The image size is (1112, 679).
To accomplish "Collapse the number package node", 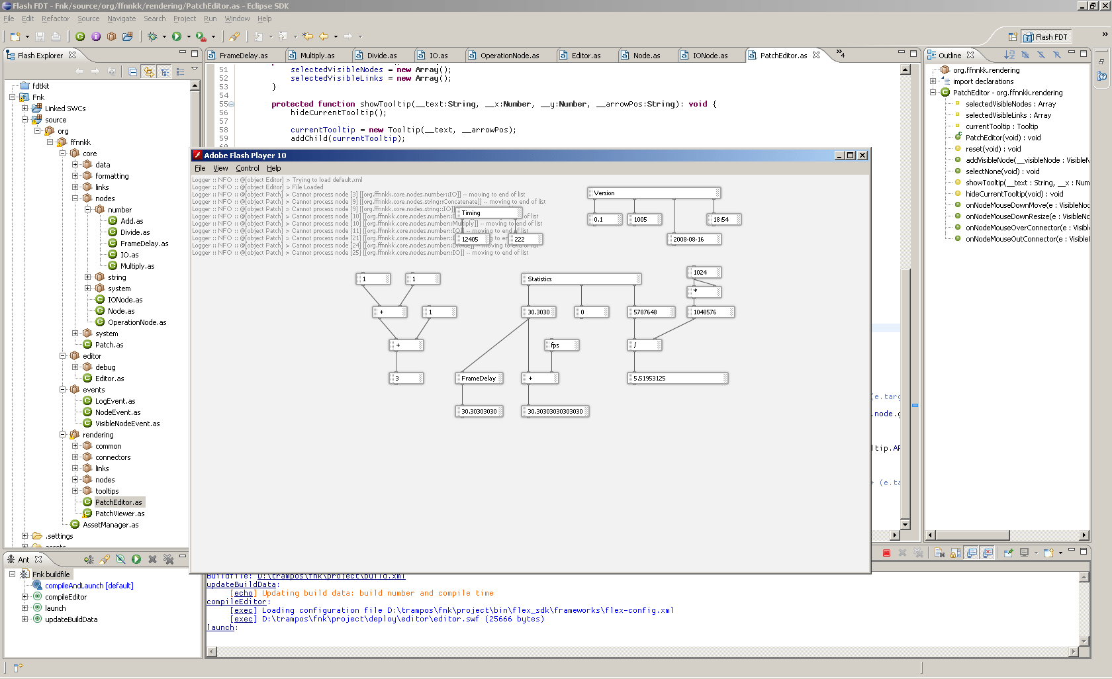I will [x=87, y=210].
